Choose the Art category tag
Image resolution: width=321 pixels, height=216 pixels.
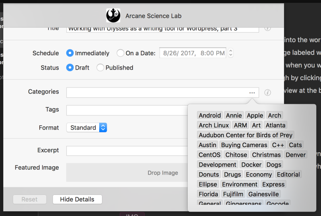pyautogui.click(x=256, y=125)
